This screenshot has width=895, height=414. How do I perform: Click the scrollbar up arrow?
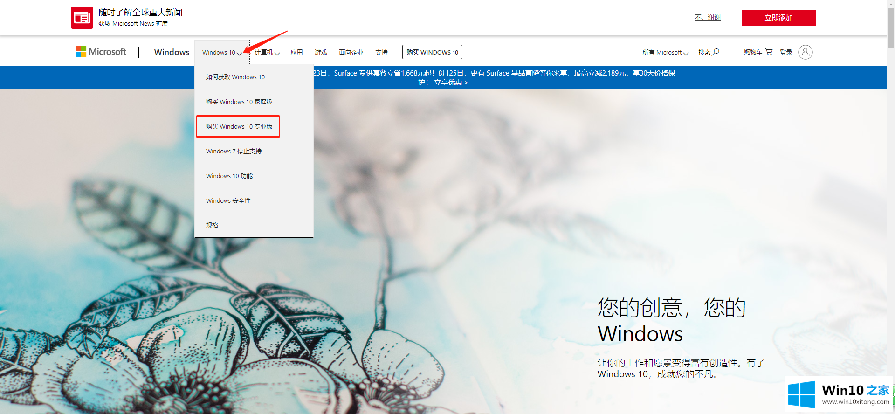891,4
